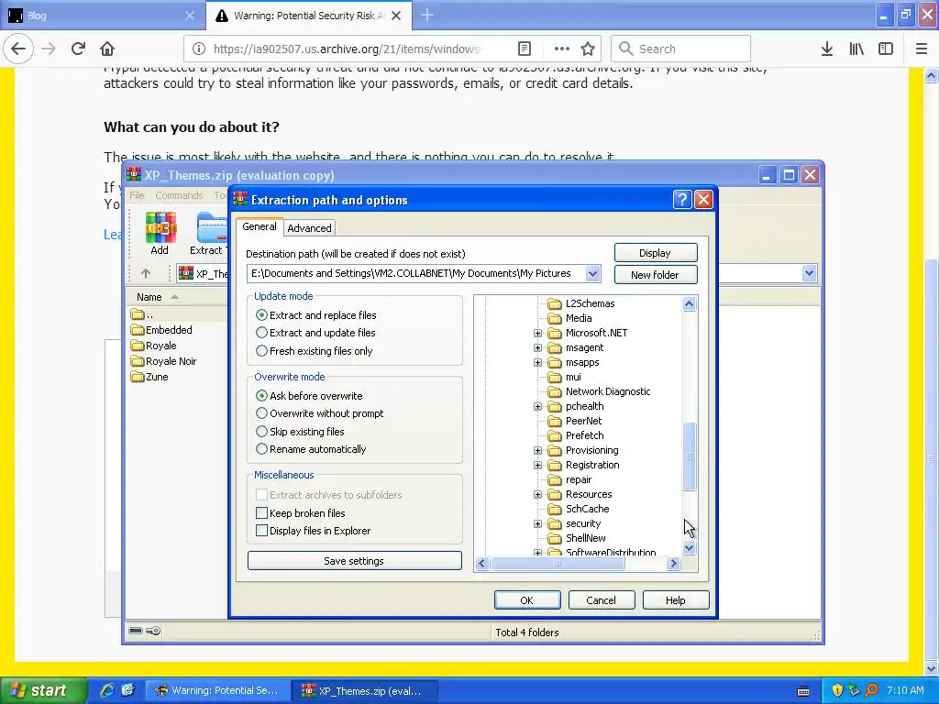Viewport: 939px width, 704px height.
Task: Expand the Provisioning tree folder
Action: [x=537, y=450]
